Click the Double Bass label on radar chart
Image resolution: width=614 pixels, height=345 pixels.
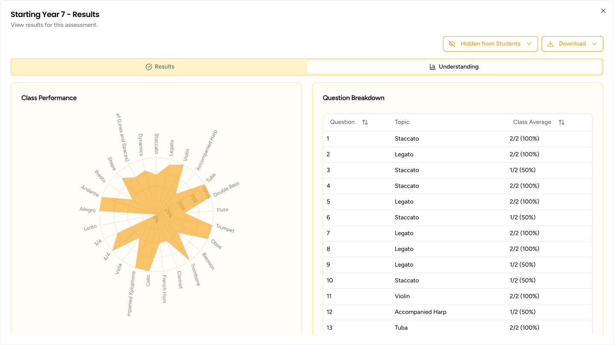tap(226, 189)
